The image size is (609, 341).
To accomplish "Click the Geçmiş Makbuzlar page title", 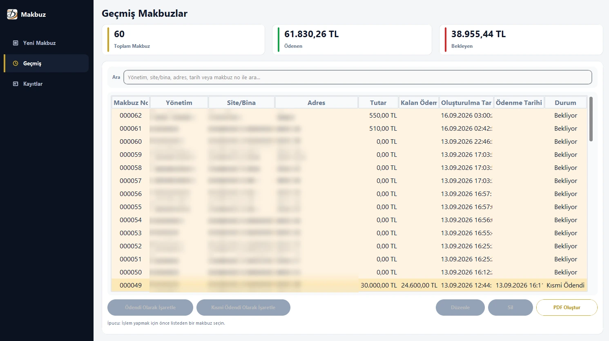I will [x=145, y=13].
